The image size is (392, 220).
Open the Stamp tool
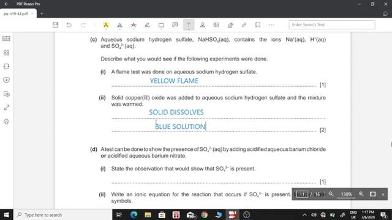tap(203, 25)
